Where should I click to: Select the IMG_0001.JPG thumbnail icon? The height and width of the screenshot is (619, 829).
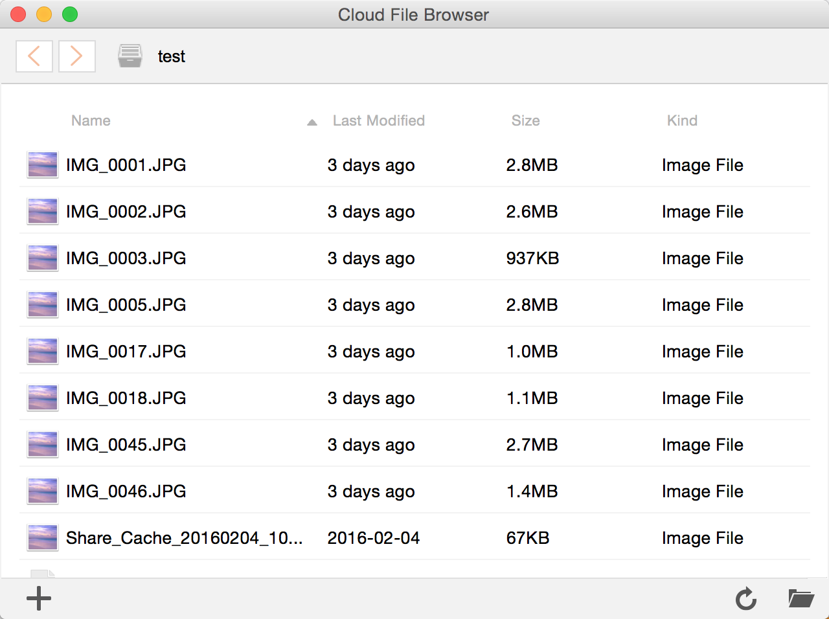[43, 164]
